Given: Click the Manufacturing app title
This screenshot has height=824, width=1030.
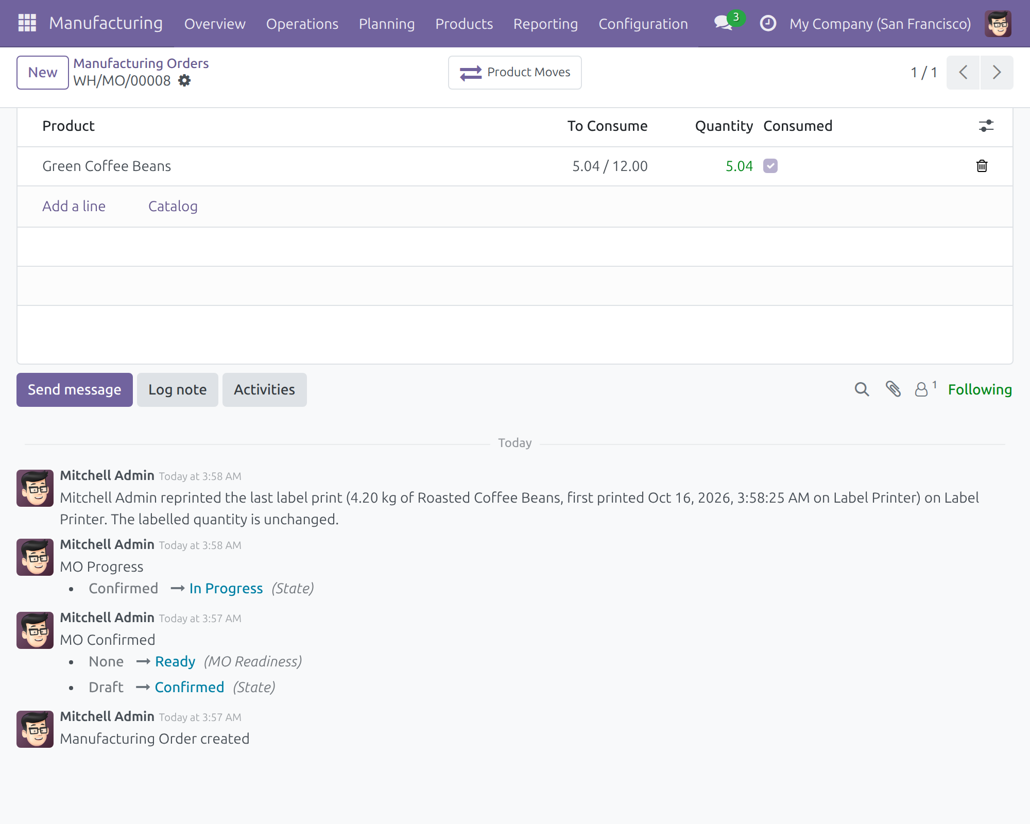Looking at the screenshot, I should click(106, 23).
